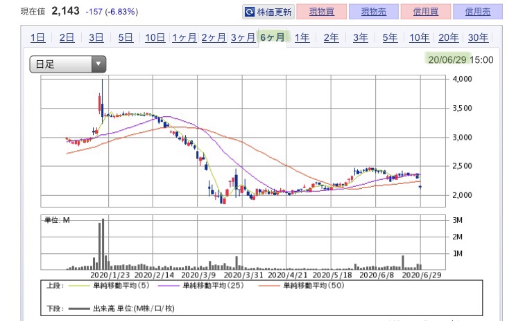Click the orange 50-day average legend line
Viewport: 507px width, 321px height.
point(269,286)
